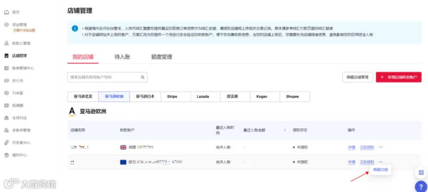Click the 操作 column header
This screenshot has width=428, height=192.
click(351, 130)
